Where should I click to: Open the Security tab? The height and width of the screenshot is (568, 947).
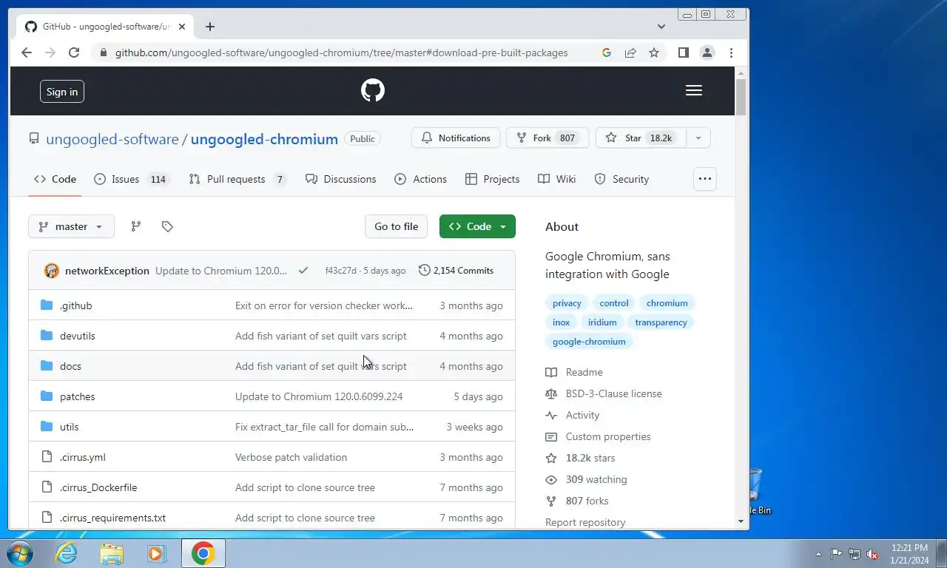[621, 179]
